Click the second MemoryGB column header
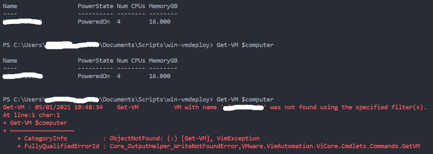Screen dimensions: 433x154 [x=163, y=61]
